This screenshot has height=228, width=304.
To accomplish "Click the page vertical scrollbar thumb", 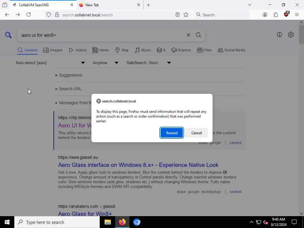I will point(301,34).
